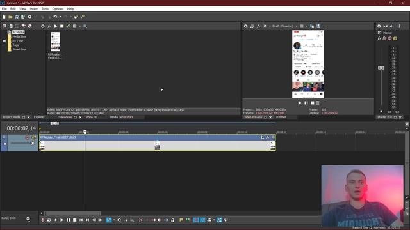Toggle Loop Playback in timeline transport

[x=49, y=220]
